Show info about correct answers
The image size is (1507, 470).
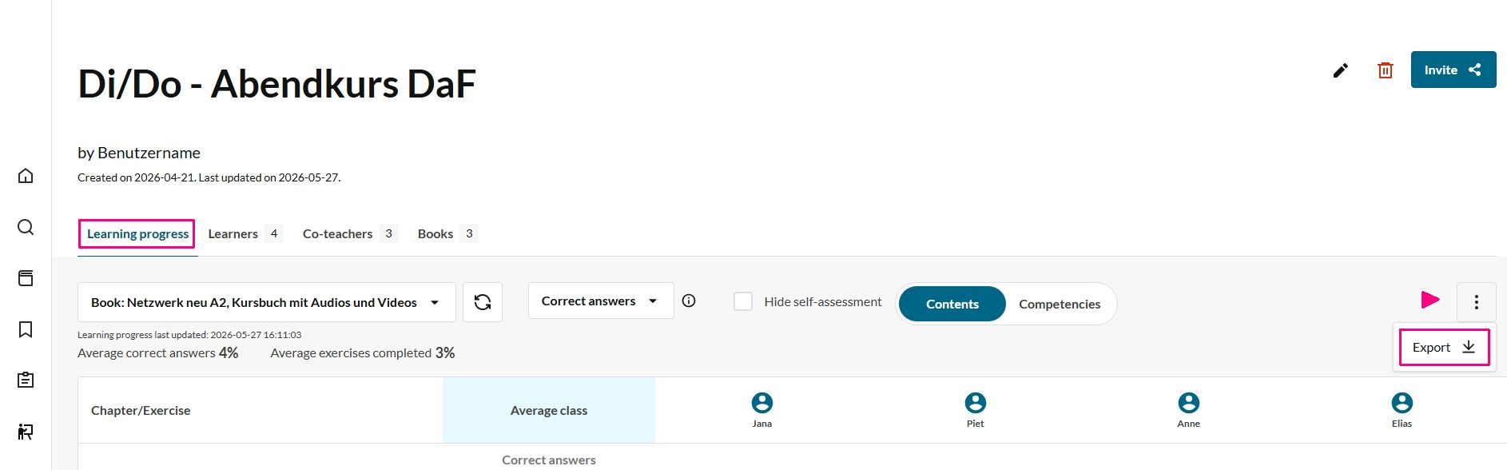click(689, 301)
